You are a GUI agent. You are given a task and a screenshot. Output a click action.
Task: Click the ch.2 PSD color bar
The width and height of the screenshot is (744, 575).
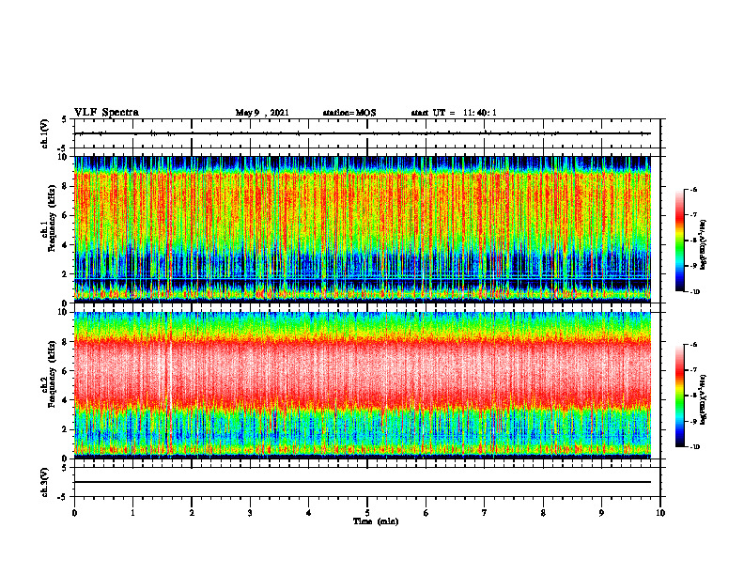(679, 396)
